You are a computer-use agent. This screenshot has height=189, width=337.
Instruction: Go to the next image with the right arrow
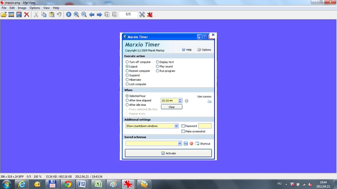[99, 15]
